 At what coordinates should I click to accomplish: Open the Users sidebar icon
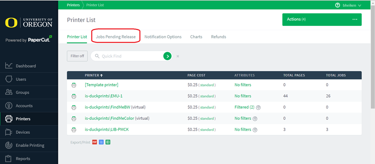(9, 79)
